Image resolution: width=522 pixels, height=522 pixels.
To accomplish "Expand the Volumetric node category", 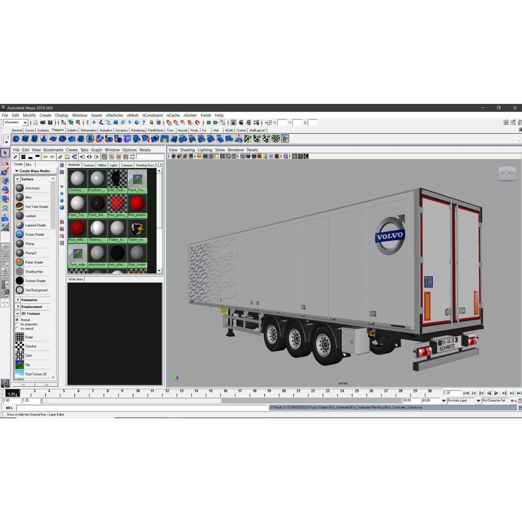I will point(18,300).
